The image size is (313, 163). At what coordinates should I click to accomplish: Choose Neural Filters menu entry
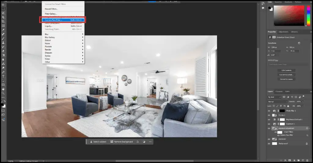[63, 9]
